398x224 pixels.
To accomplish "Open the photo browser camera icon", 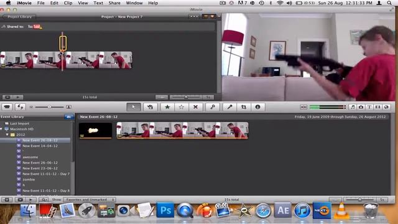I will click(361, 107).
